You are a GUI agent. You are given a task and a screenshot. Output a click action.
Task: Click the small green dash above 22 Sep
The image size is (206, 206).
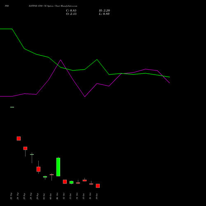12,107
